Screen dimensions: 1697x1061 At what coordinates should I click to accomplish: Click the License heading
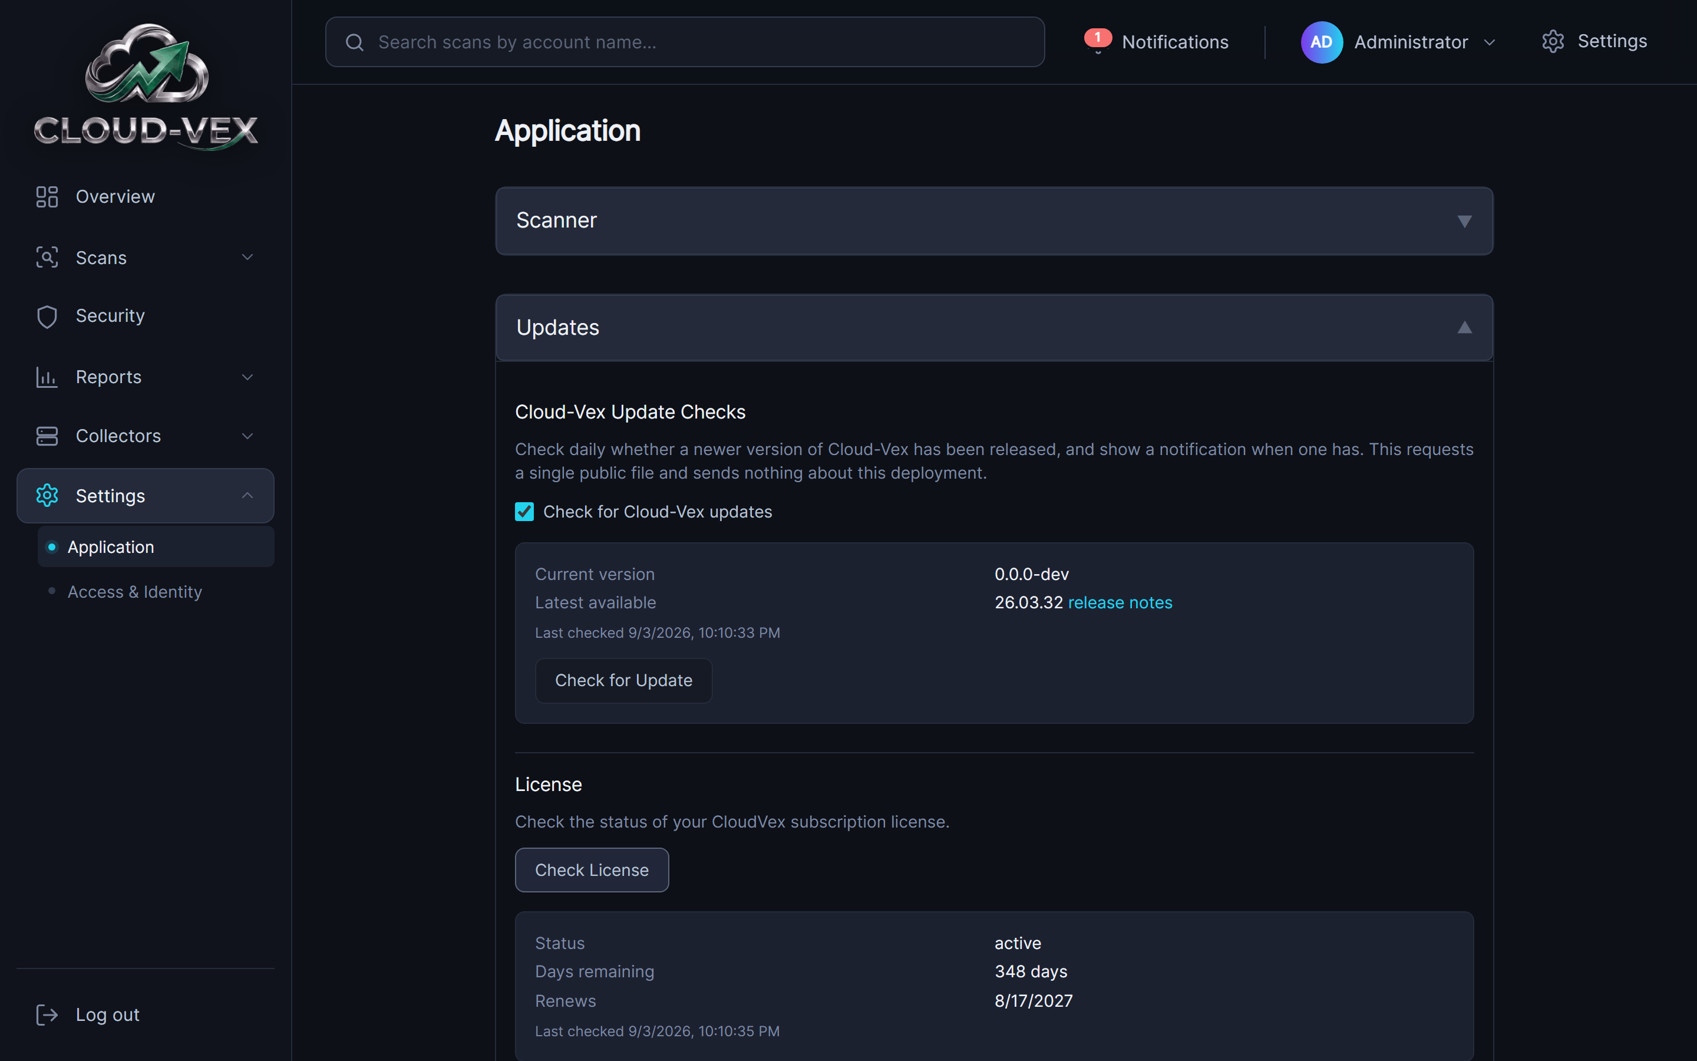[x=549, y=785]
